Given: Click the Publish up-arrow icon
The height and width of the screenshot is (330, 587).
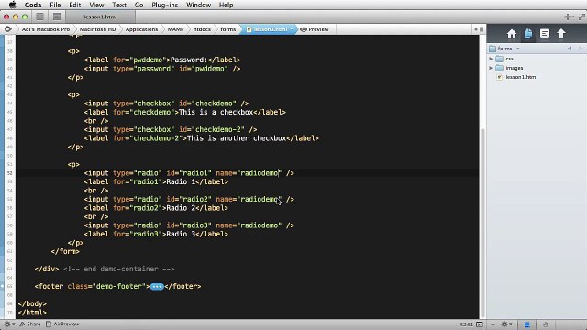Looking at the screenshot, I should pos(561,34).
